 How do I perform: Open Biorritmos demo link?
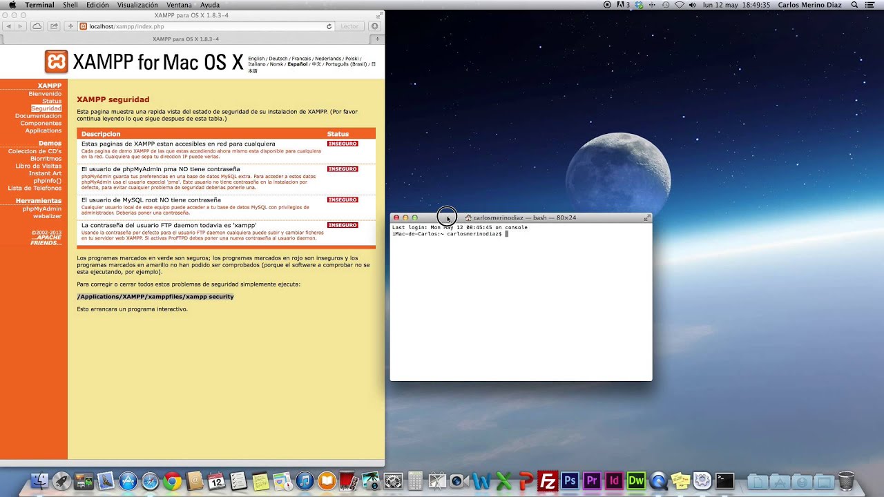[46, 159]
